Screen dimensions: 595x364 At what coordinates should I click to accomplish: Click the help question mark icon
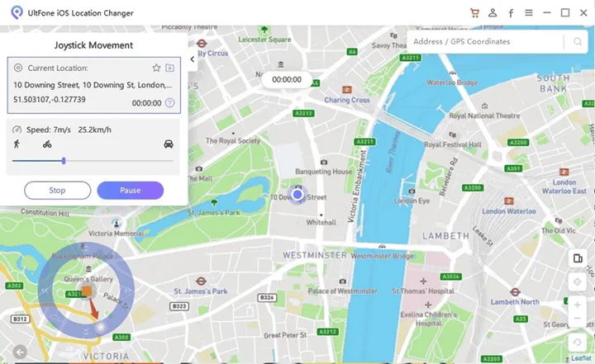[x=170, y=102]
